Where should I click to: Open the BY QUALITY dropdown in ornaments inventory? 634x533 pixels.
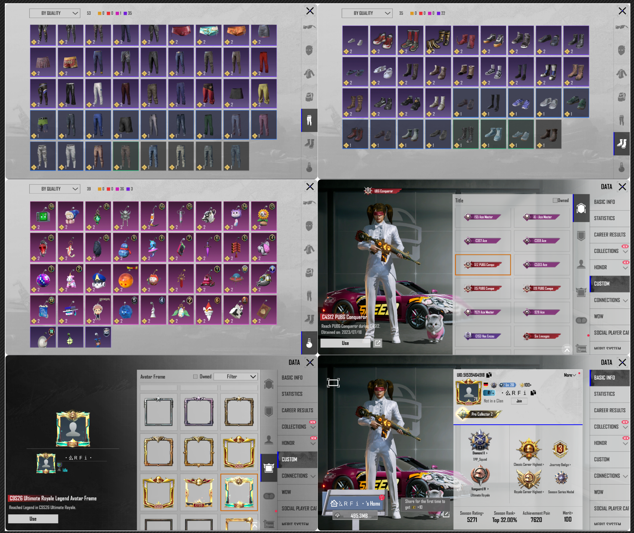(55, 189)
